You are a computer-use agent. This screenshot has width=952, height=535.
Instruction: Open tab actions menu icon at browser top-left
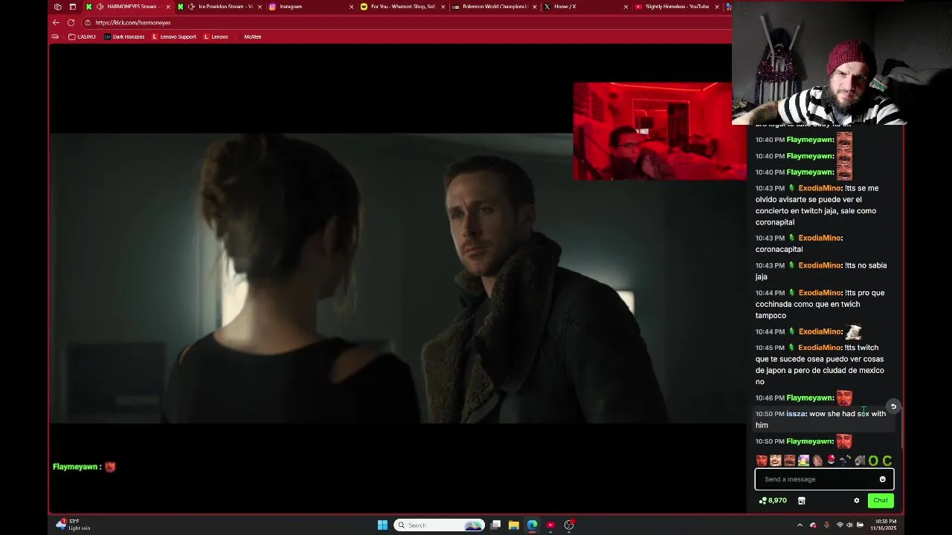(72, 7)
